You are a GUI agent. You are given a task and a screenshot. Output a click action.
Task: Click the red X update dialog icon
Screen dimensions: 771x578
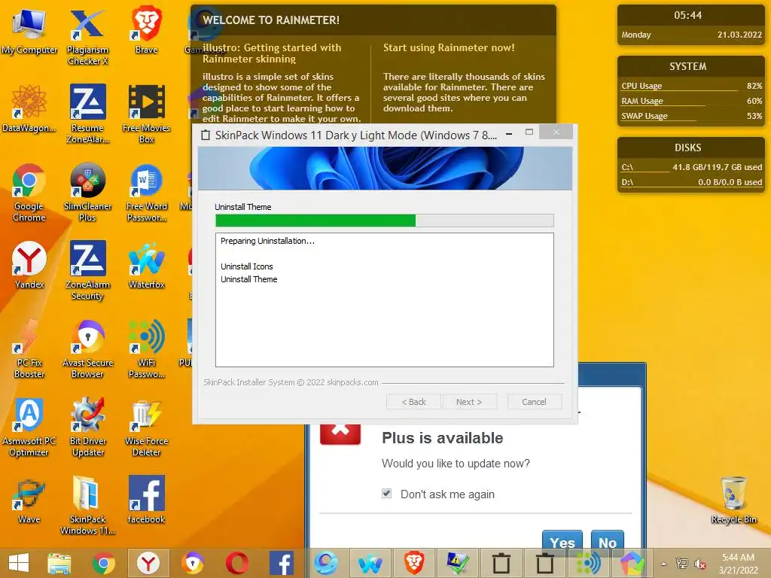click(340, 433)
